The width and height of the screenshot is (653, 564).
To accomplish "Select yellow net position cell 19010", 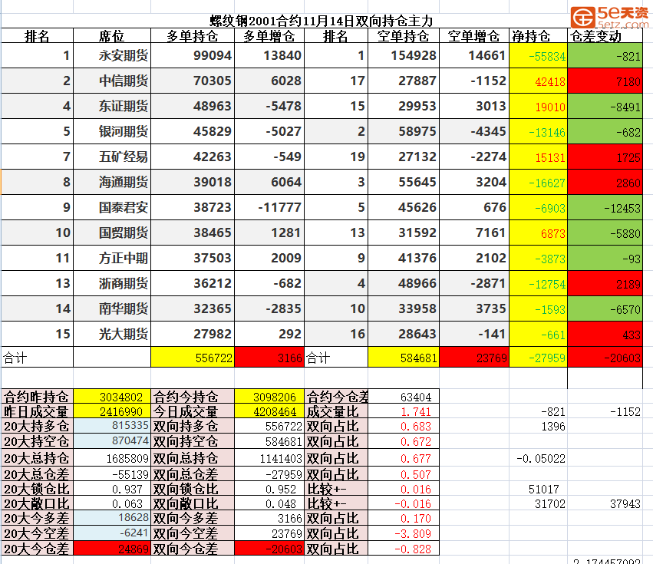I will [539, 106].
